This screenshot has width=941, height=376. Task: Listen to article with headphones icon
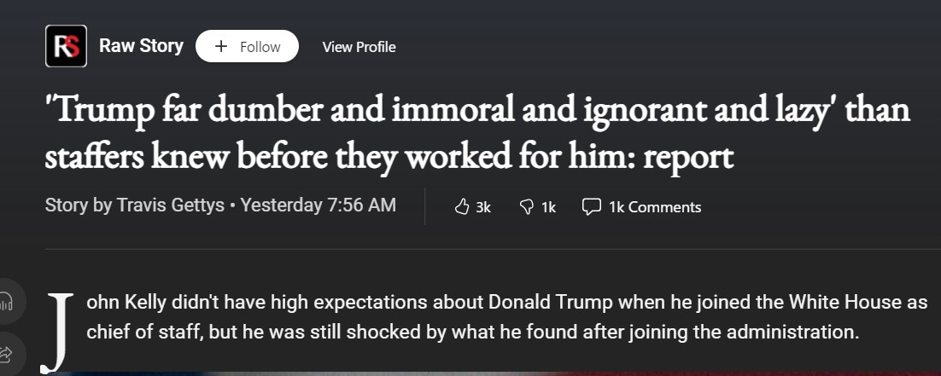point(7,302)
